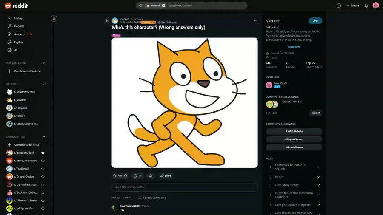The image size is (383, 215).
Task: Favorite r/GeometryDash_ with star
Action: [x=43, y=192]
